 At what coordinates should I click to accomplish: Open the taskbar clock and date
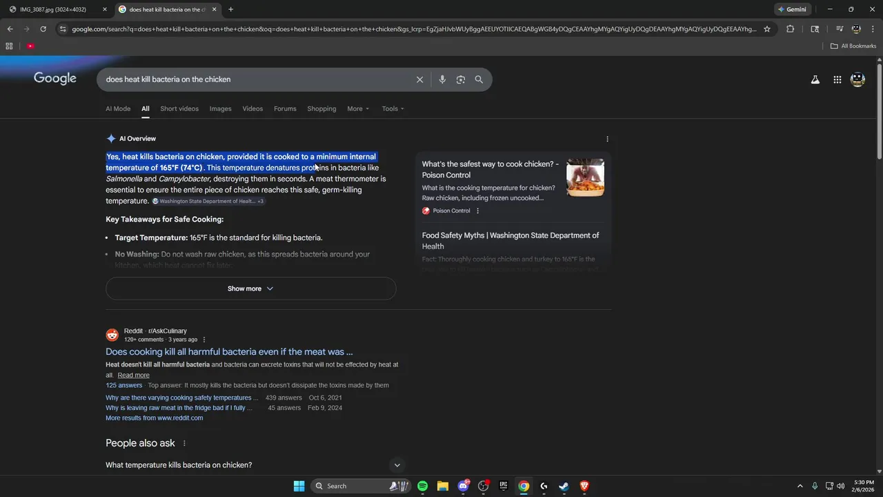[x=864, y=486]
